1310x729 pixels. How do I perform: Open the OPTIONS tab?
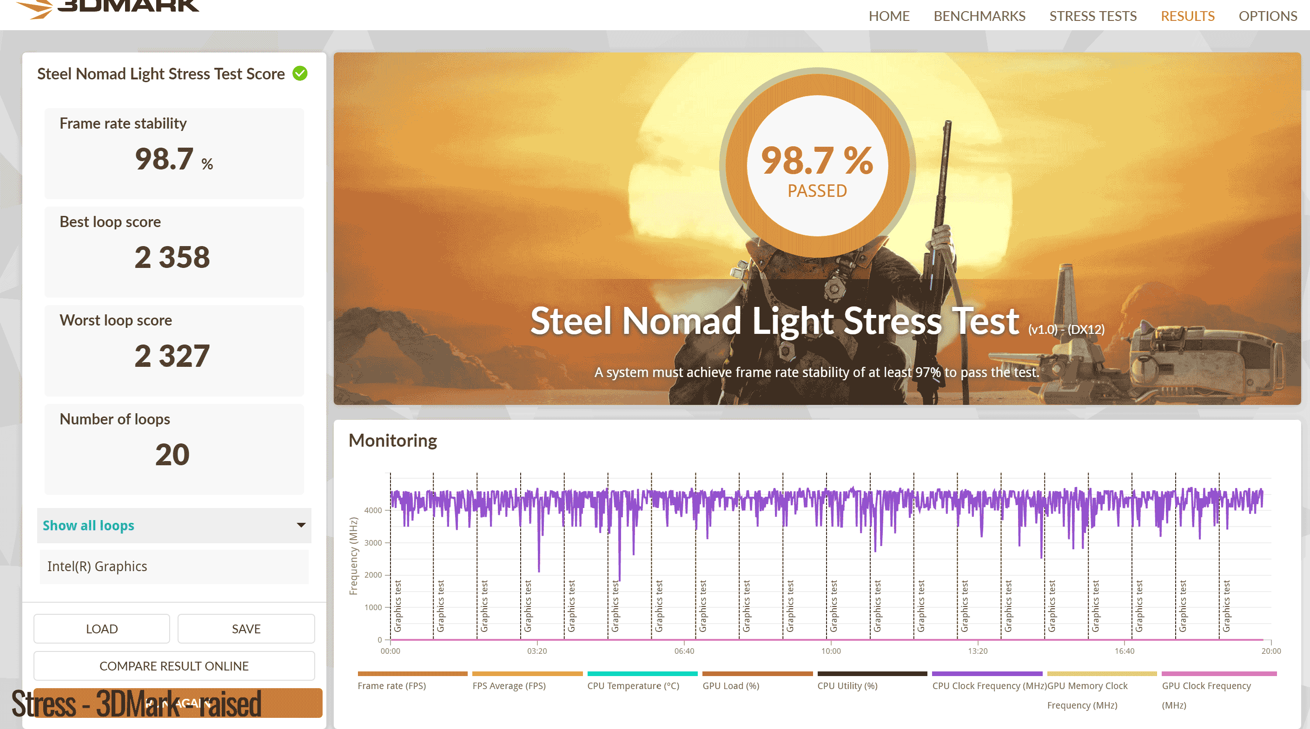[x=1268, y=16]
